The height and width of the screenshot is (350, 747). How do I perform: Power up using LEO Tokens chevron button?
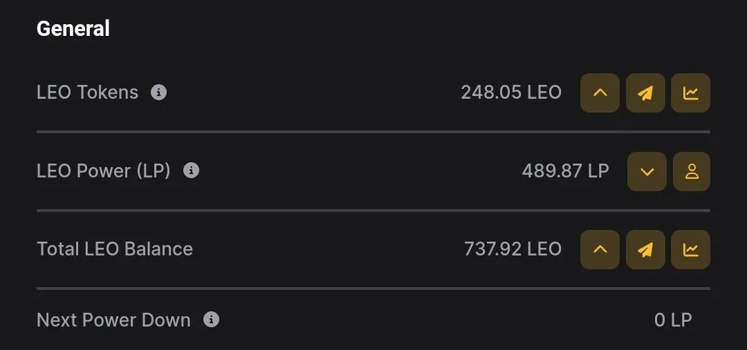tap(600, 93)
